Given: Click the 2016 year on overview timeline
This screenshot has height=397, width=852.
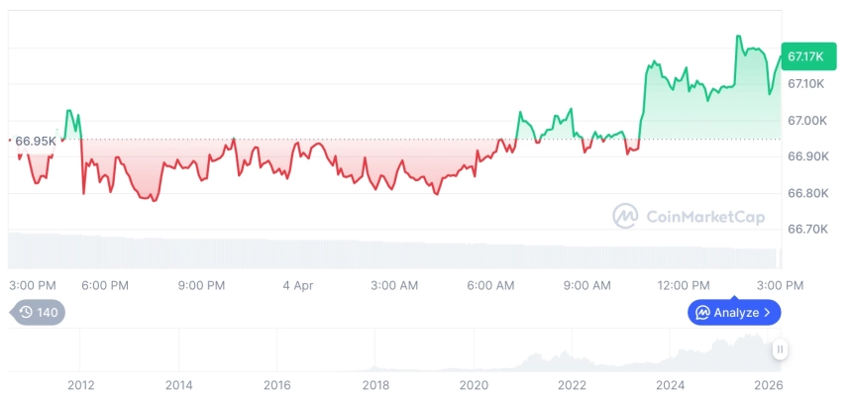Looking at the screenshot, I should [x=277, y=385].
